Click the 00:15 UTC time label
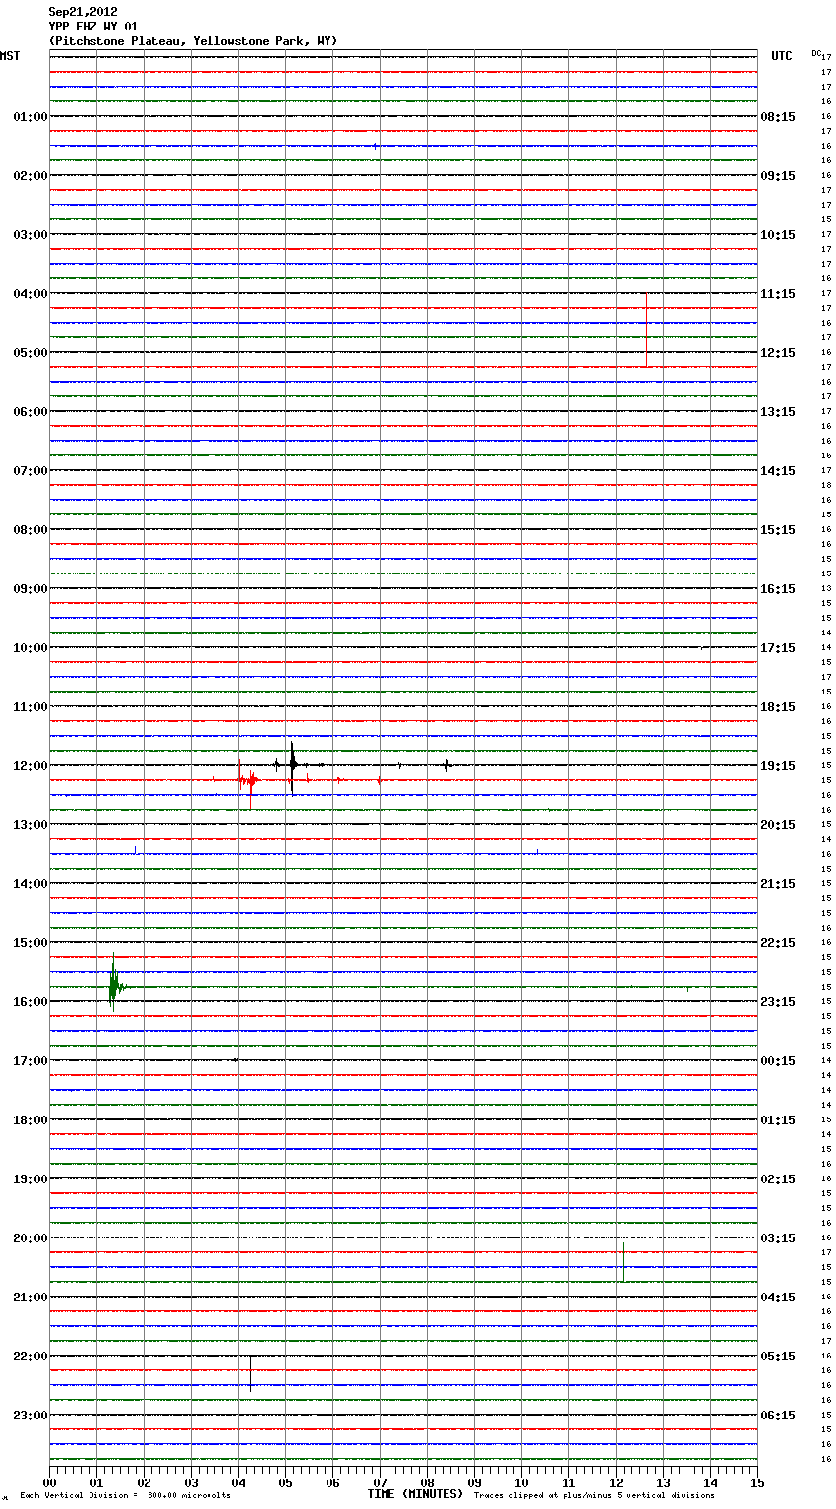 click(778, 1061)
